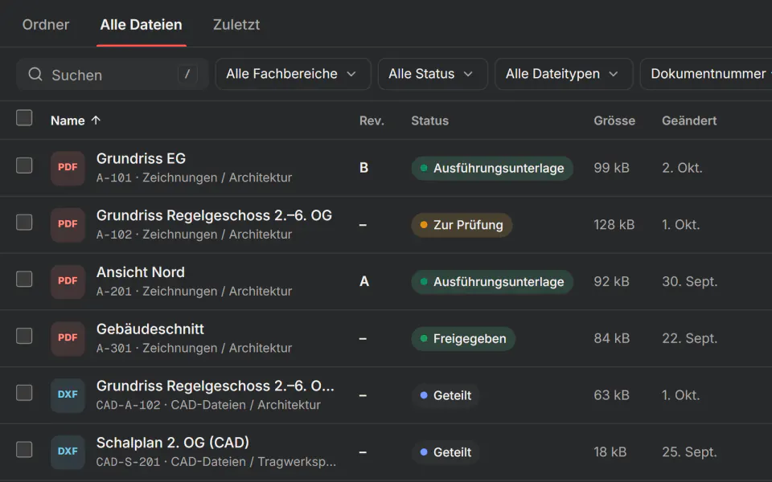Open the file Grundriss EG

[141, 158]
